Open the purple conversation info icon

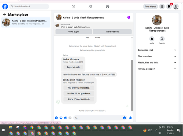[x=129, y=18]
